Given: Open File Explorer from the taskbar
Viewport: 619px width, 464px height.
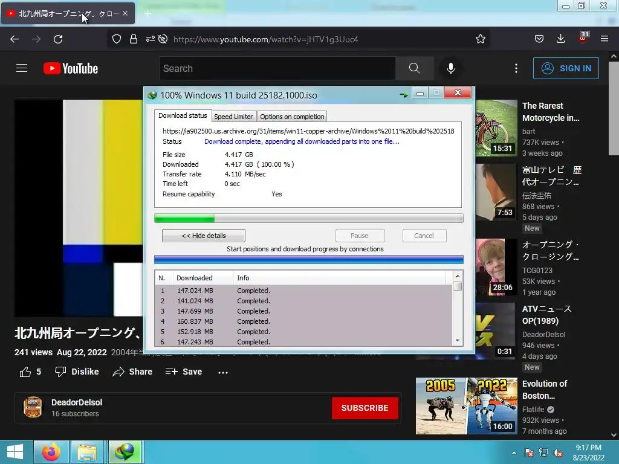Looking at the screenshot, I should [x=87, y=452].
